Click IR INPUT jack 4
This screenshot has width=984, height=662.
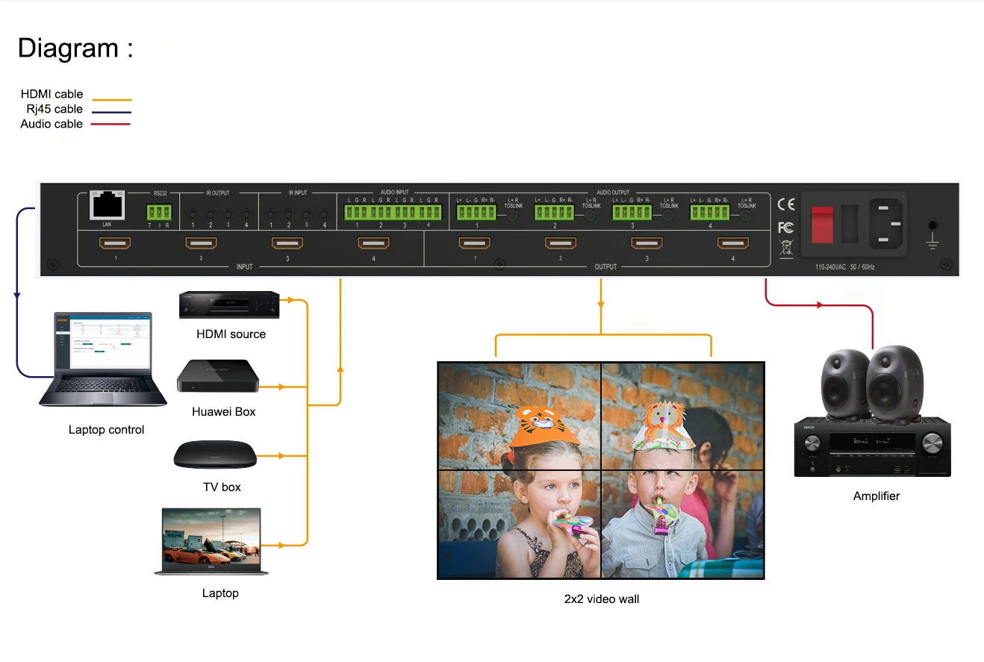pyautogui.click(x=325, y=215)
